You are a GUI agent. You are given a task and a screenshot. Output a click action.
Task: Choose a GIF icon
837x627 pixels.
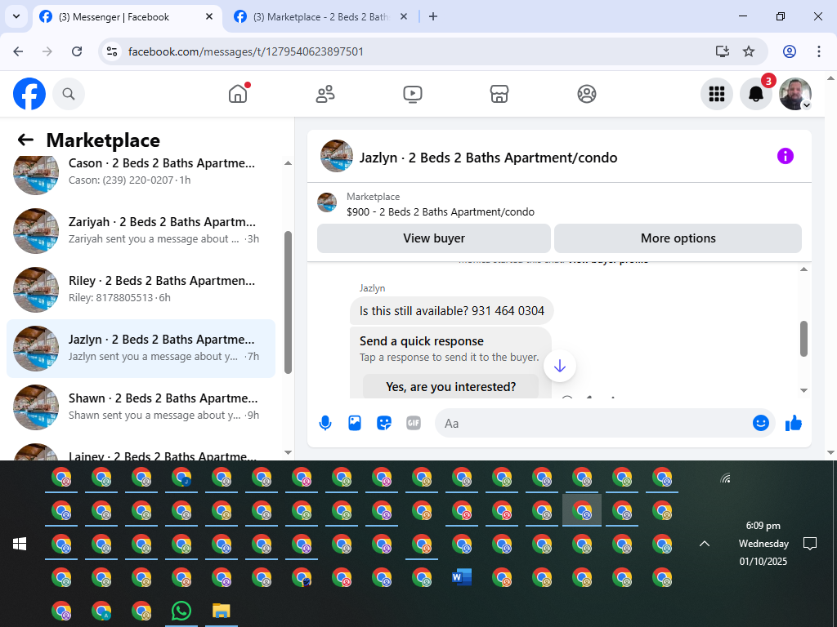(413, 424)
